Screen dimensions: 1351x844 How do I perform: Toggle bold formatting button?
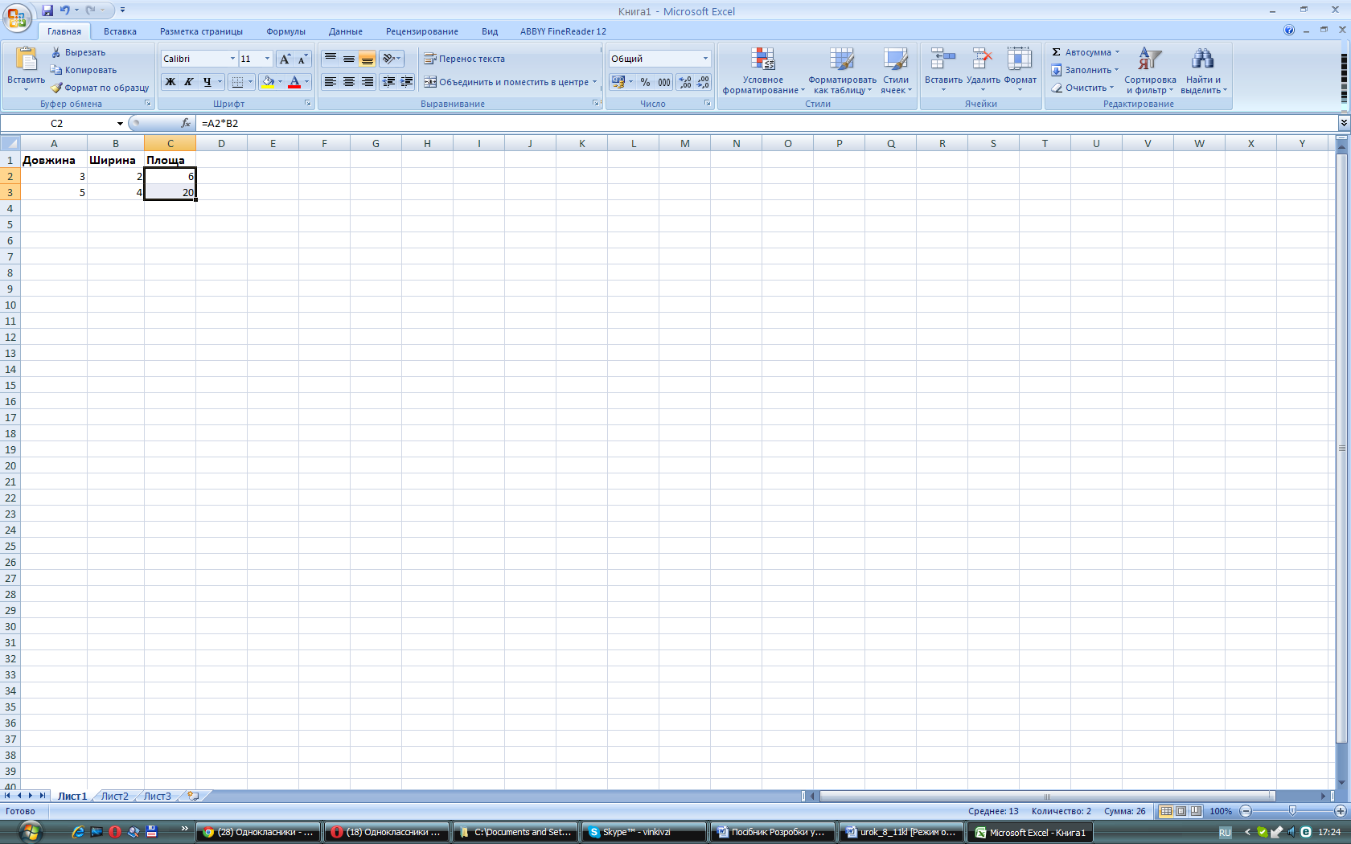pyautogui.click(x=170, y=82)
